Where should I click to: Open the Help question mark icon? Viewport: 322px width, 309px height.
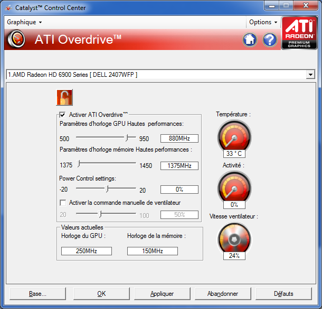tap(270, 39)
